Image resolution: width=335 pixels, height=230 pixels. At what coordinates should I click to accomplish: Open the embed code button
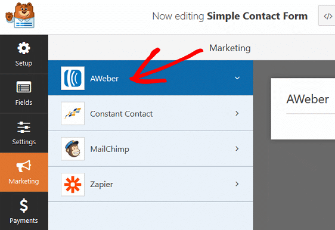327,15
